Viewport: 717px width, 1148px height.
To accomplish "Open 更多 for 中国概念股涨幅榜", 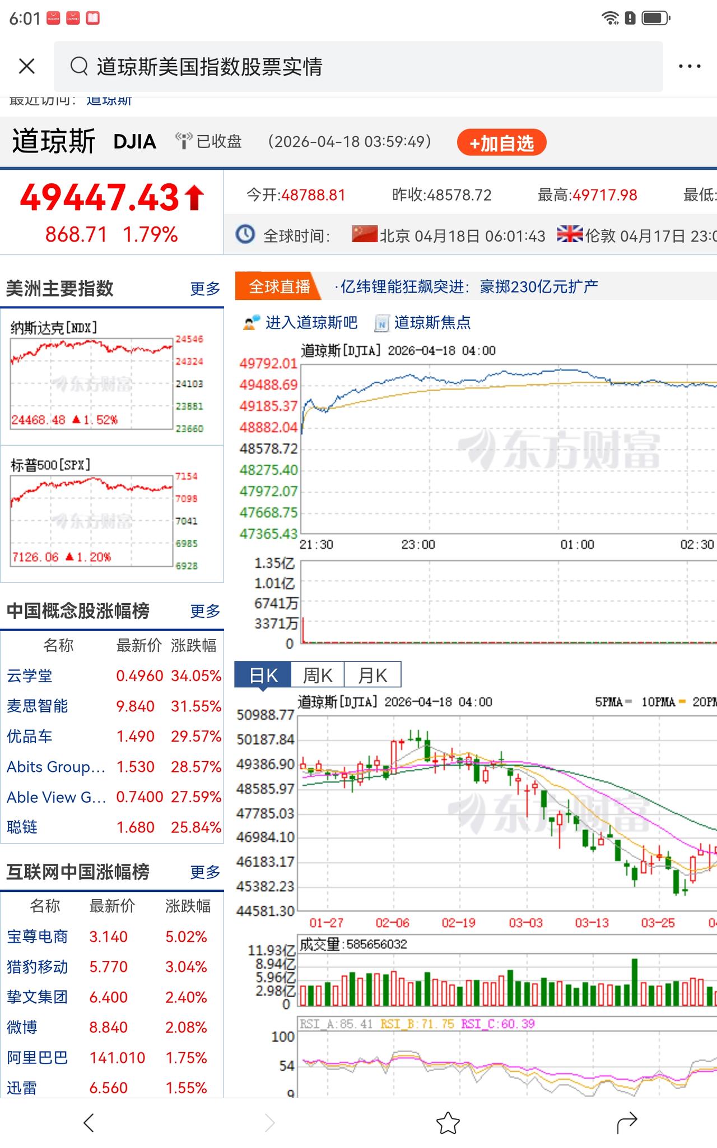I will [205, 611].
